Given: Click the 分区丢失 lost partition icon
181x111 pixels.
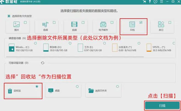Looking at the screenshot, I should [x=115, y=48].
